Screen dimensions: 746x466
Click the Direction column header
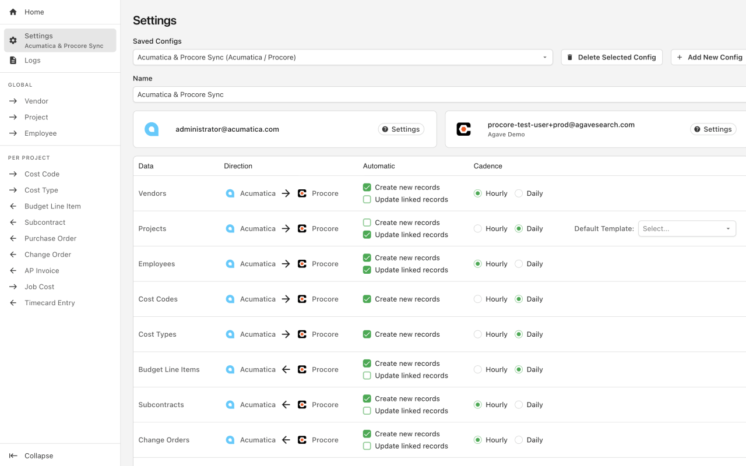[238, 166]
